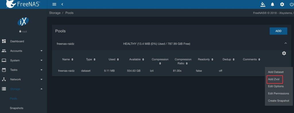
Task: Click the power icon in top bar
Action: tap(292, 4)
